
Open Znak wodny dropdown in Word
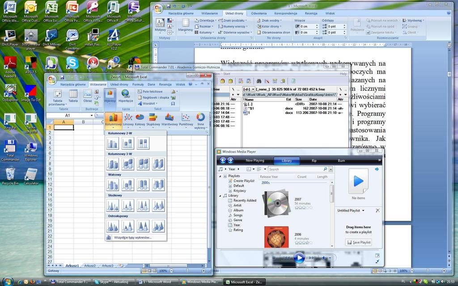tap(269, 21)
